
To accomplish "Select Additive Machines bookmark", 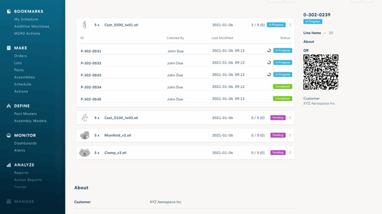I will coord(31,26).
